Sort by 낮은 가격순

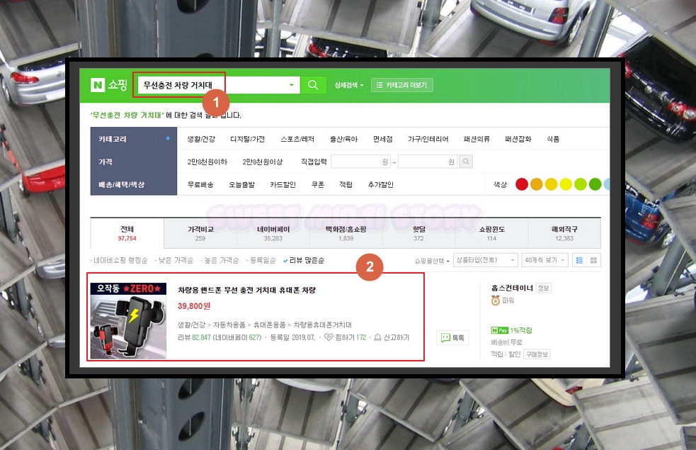pos(175,260)
